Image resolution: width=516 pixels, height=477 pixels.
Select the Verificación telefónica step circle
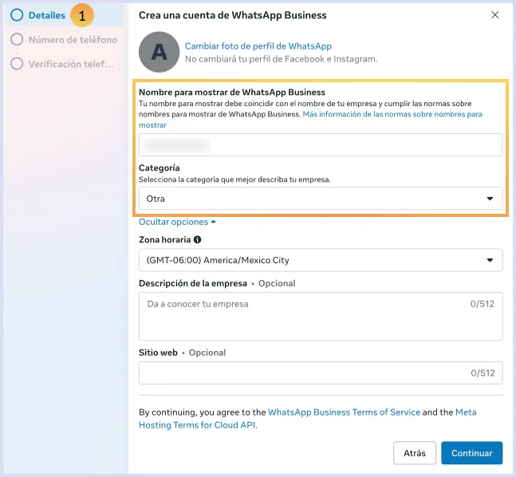pos(17,64)
